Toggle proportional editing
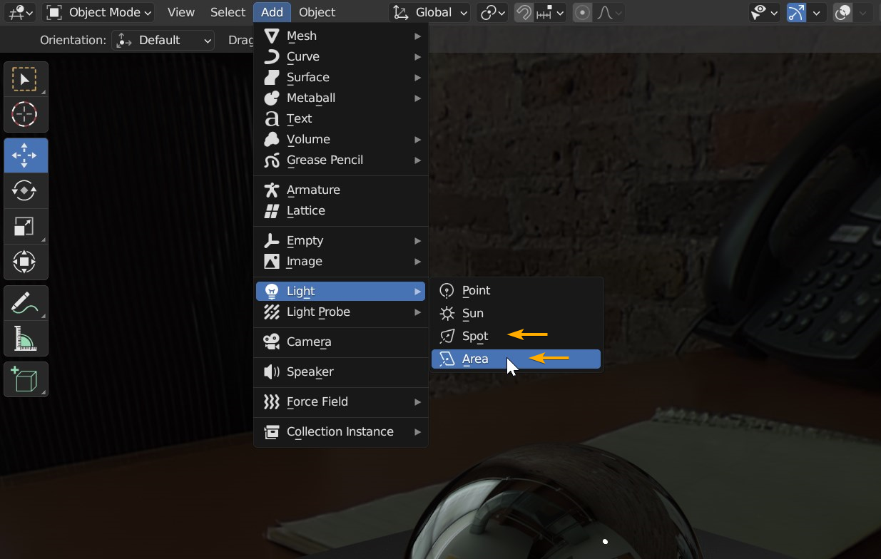Screen dimensions: 881x559 pos(582,12)
